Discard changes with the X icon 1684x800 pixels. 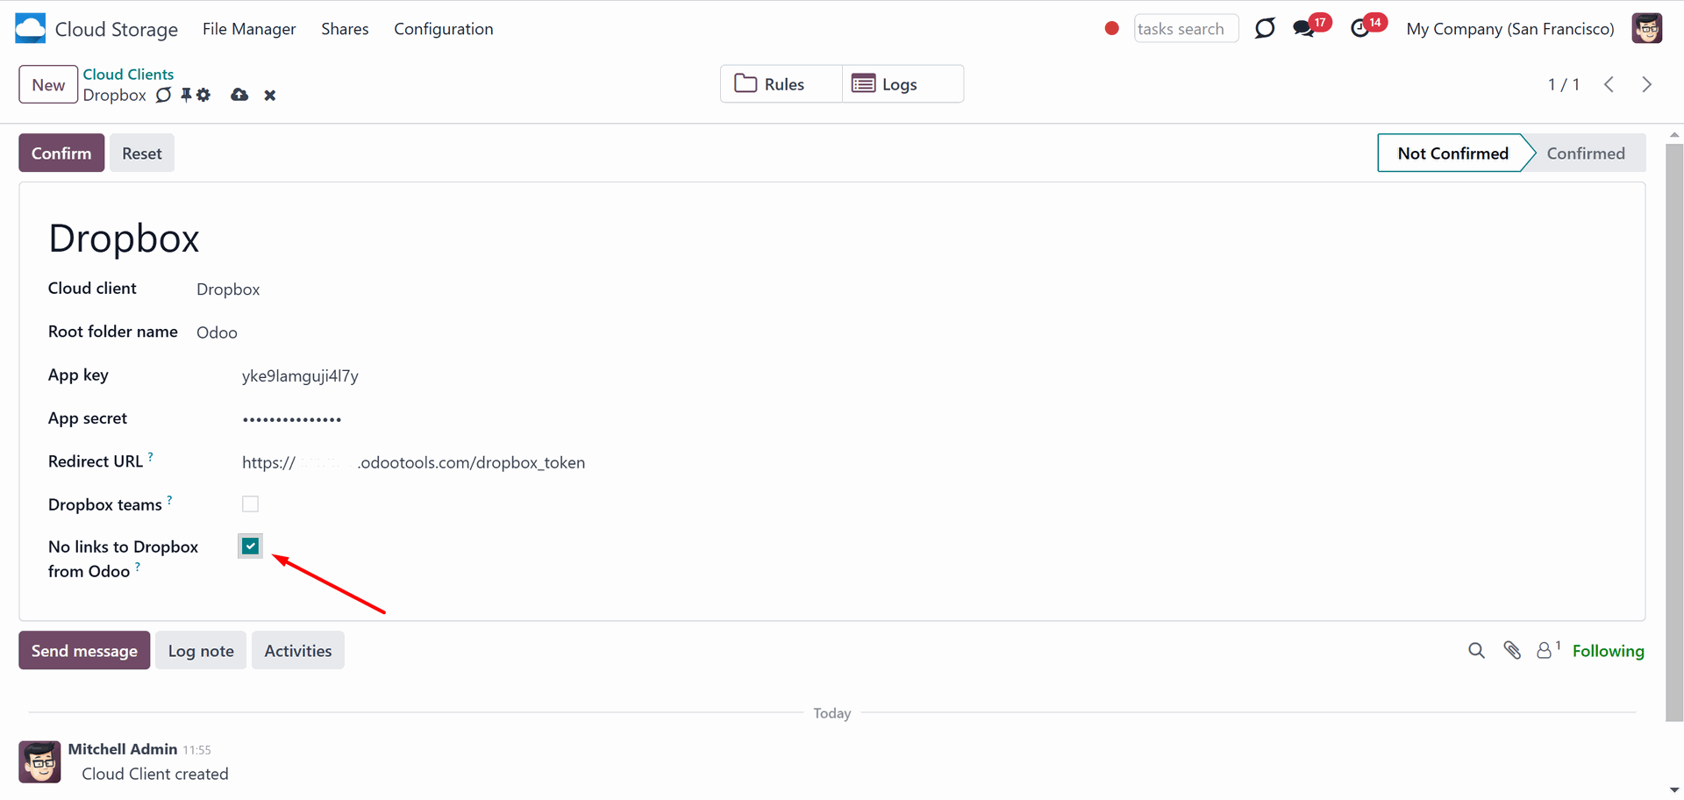[270, 95]
